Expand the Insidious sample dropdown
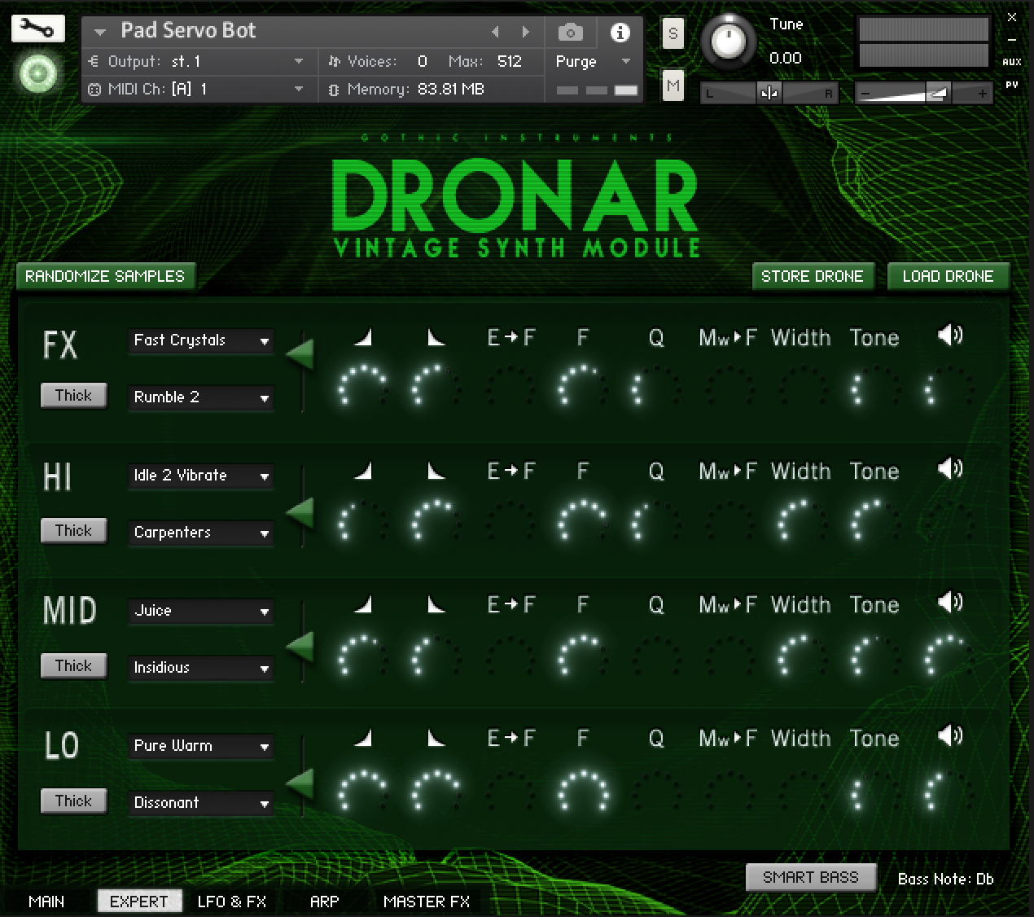Screen dimensions: 1034x917 coord(200,668)
